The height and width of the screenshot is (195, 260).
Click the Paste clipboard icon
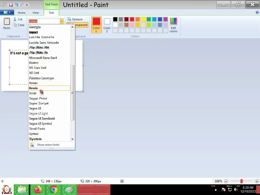(x=7, y=21)
